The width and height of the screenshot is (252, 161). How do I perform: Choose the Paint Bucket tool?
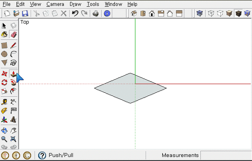(x=4, y=34)
